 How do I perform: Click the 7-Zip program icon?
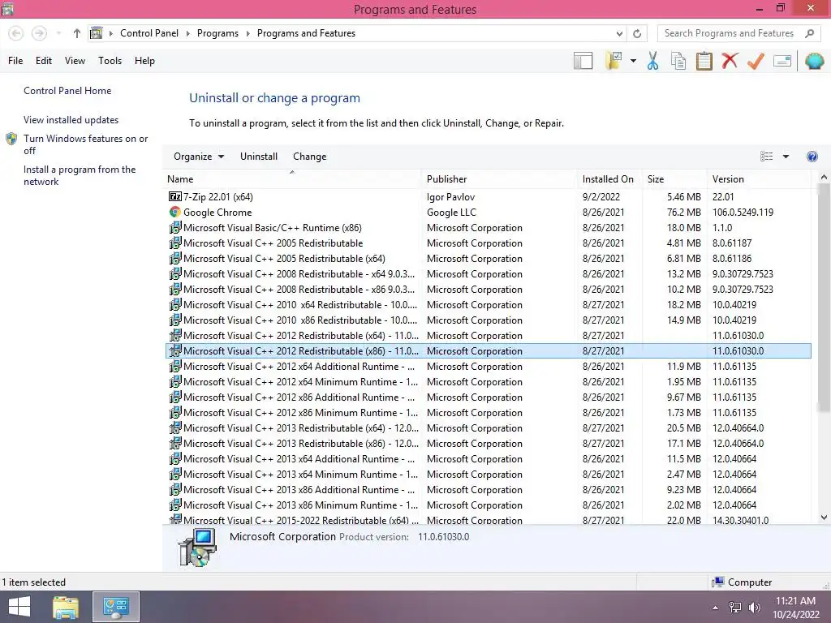coord(175,196)
